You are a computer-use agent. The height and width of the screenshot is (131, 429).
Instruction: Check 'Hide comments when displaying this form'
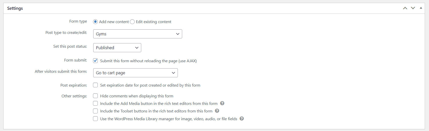[96, 96]
